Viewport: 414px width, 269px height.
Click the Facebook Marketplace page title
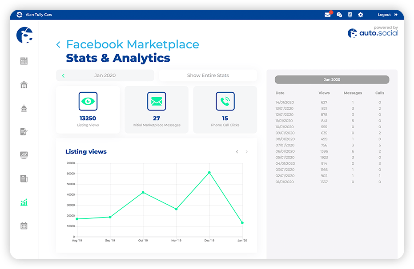(x=133, y=44)
